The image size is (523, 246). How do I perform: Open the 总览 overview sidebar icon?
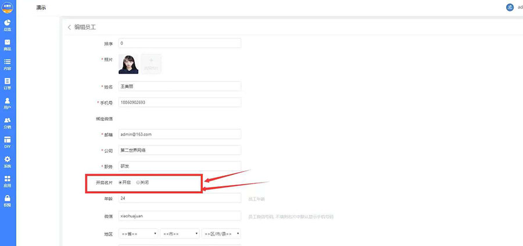click(8, 25)
